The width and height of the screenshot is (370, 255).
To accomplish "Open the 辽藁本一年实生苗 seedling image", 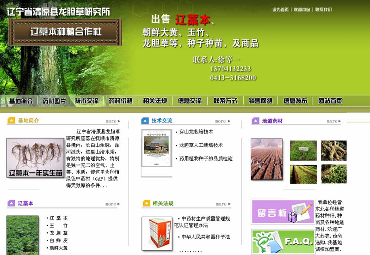I will tap(35, 158).
